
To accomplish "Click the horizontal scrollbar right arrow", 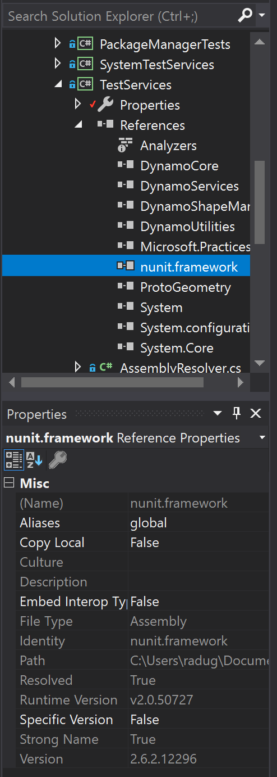I will pos(241,382).
